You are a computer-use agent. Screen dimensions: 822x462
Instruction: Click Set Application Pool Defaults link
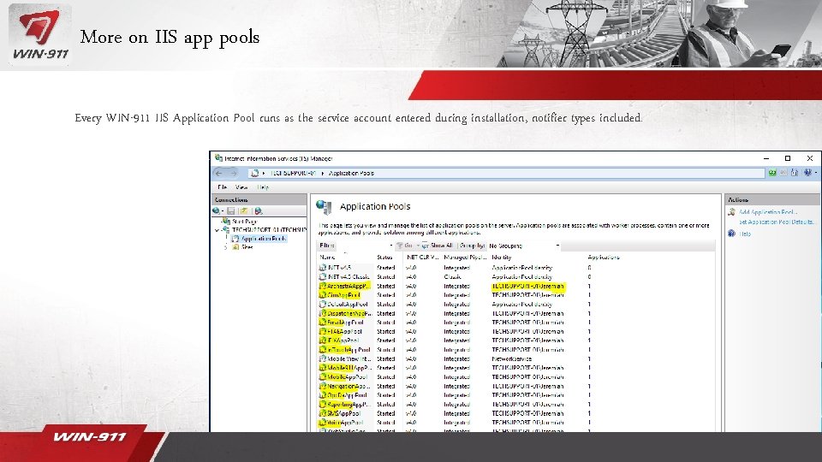pyautogui.click(x=777, y=222)
